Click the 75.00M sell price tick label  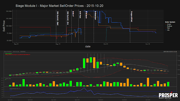click(x=9, y=33)
